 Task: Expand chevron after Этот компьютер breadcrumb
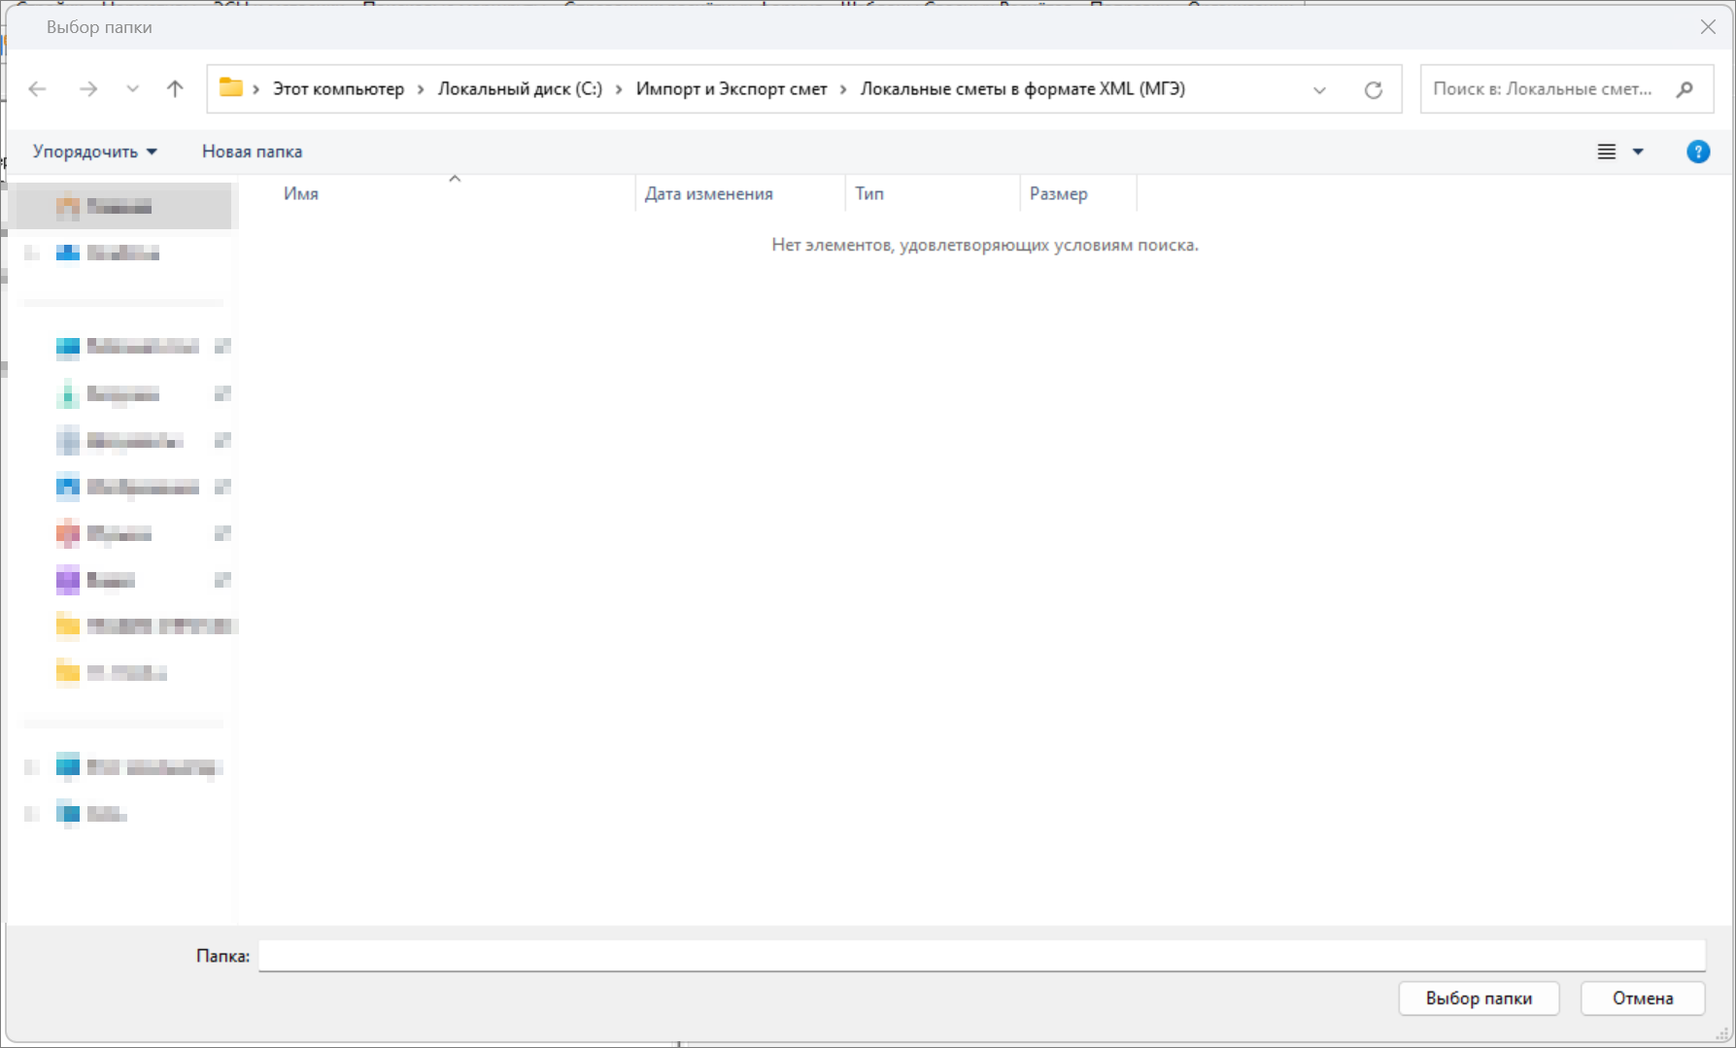(x=421, y=89)
